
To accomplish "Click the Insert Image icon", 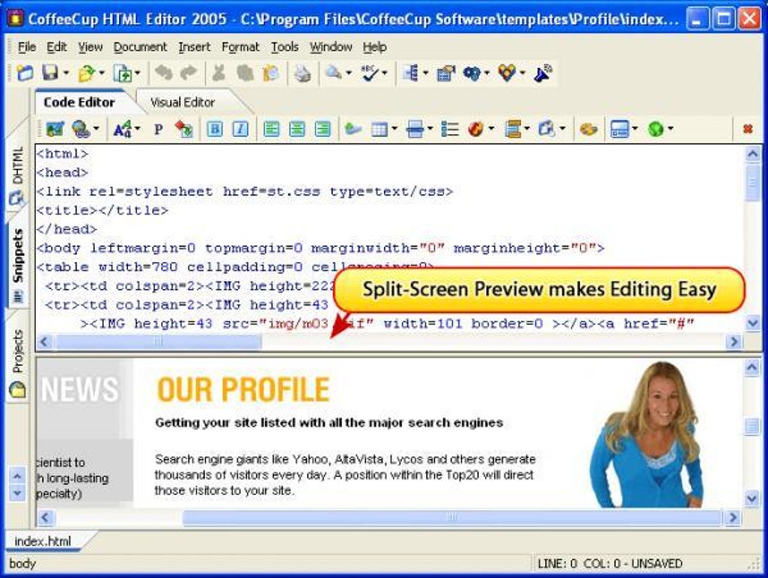I will [55, 129].
